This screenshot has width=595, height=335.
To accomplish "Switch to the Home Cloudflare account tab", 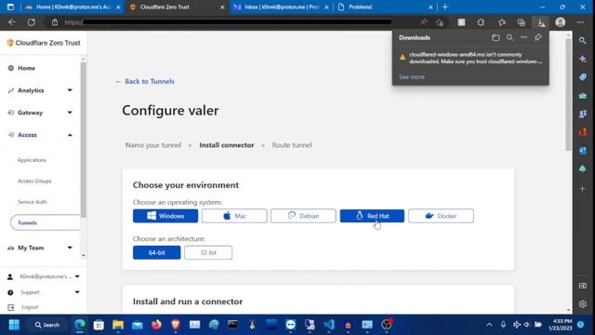I will coord(73,7).
